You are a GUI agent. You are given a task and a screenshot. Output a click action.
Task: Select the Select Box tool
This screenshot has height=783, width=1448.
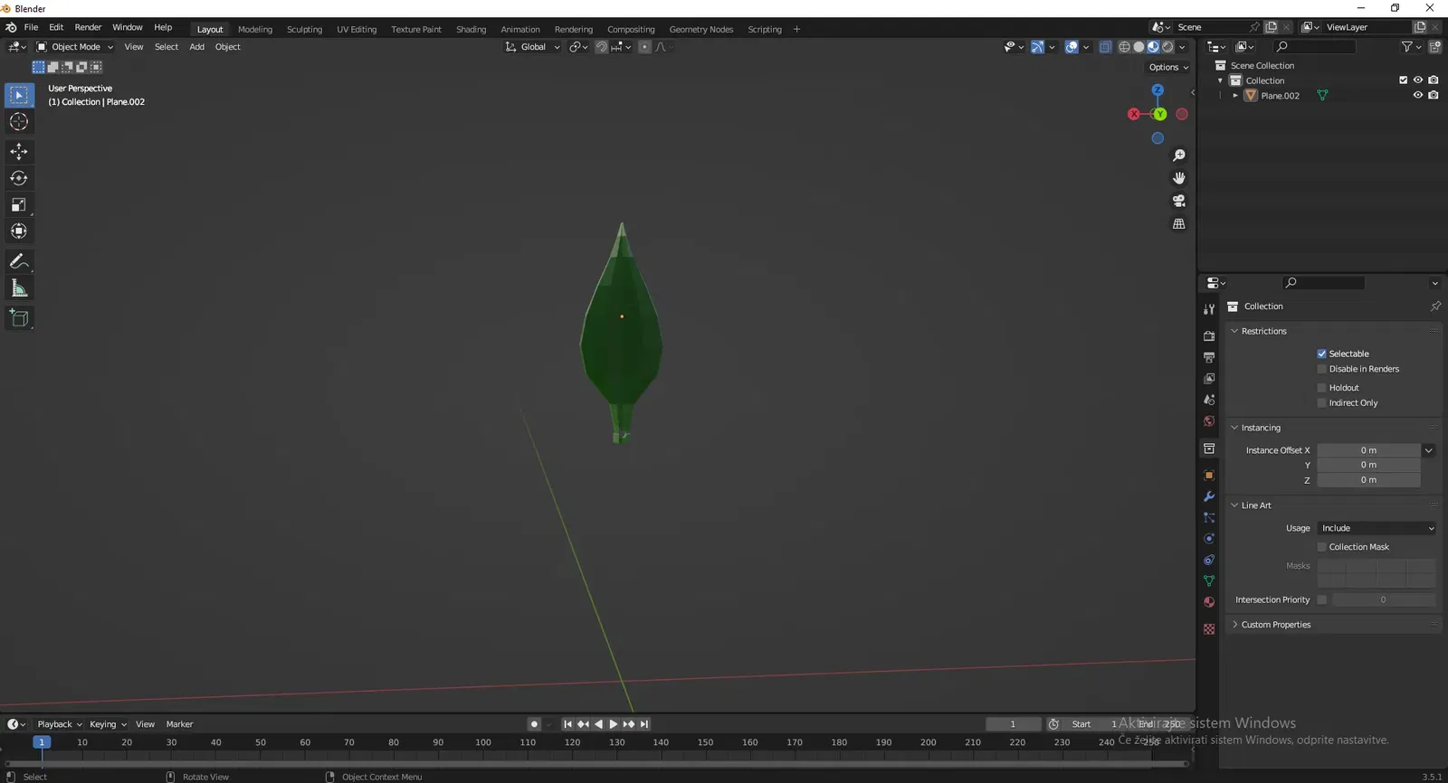[x=19, y=95]
